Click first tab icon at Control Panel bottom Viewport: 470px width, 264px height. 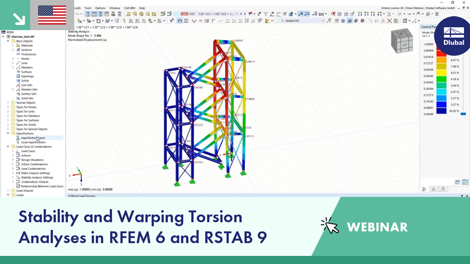(x=424, y=189)
